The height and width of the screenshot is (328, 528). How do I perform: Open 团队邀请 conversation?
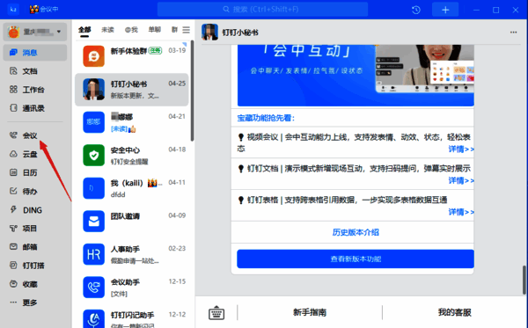132,222
